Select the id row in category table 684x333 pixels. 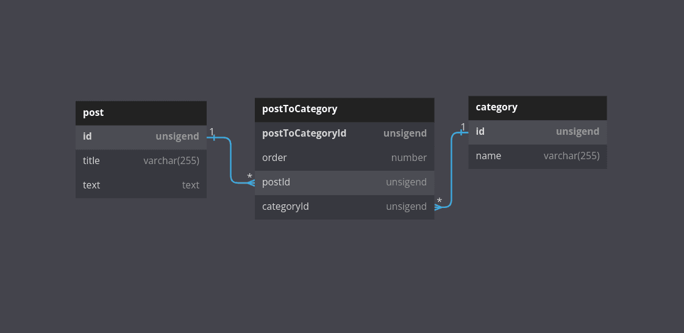click(x=537, y=132)
